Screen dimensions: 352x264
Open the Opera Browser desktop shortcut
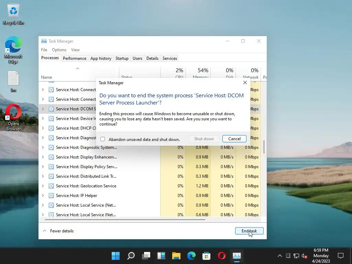13,117
